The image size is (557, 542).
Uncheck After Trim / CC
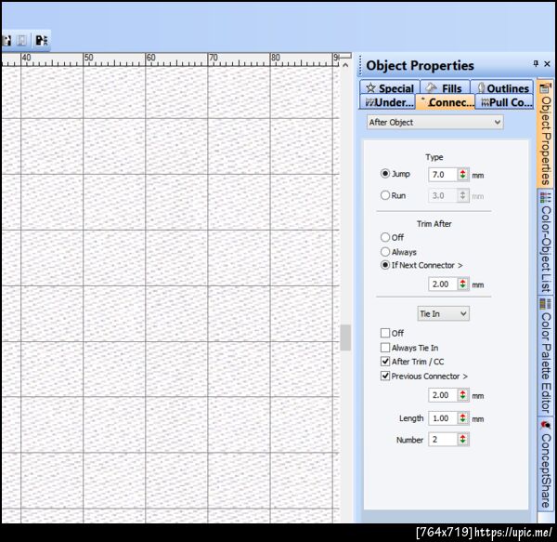385,362
